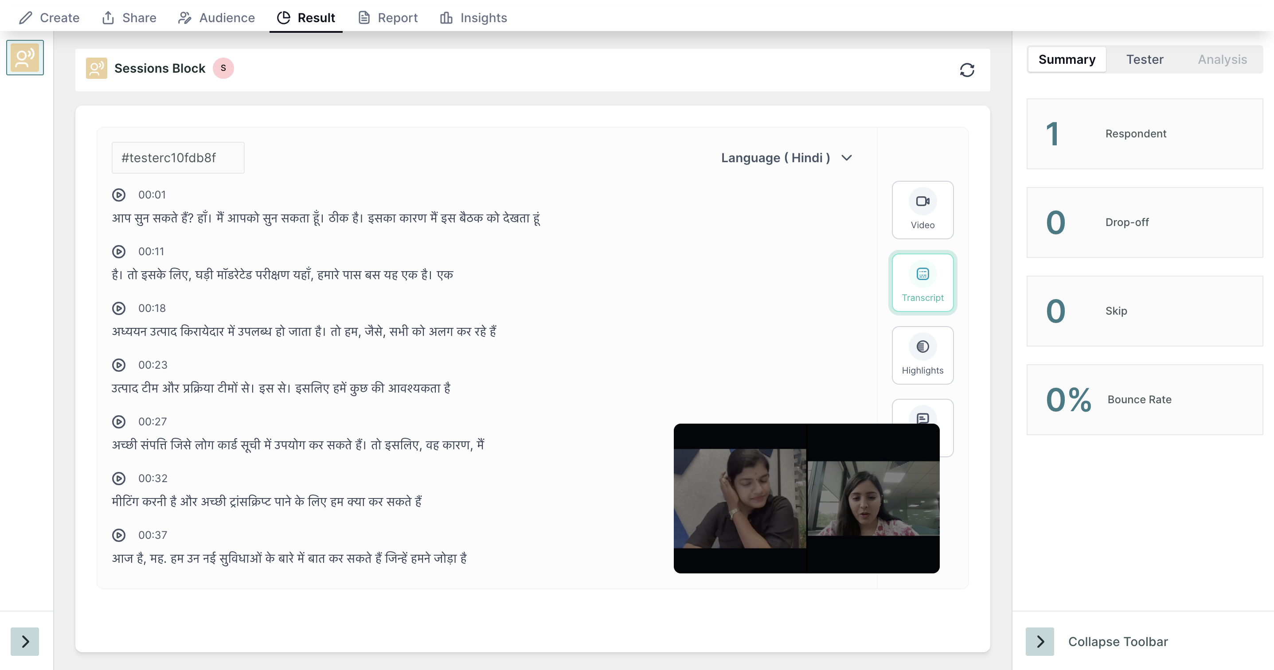
Task: Click the Bounce Rate stat card
Action: click(x=1145, y=400)
